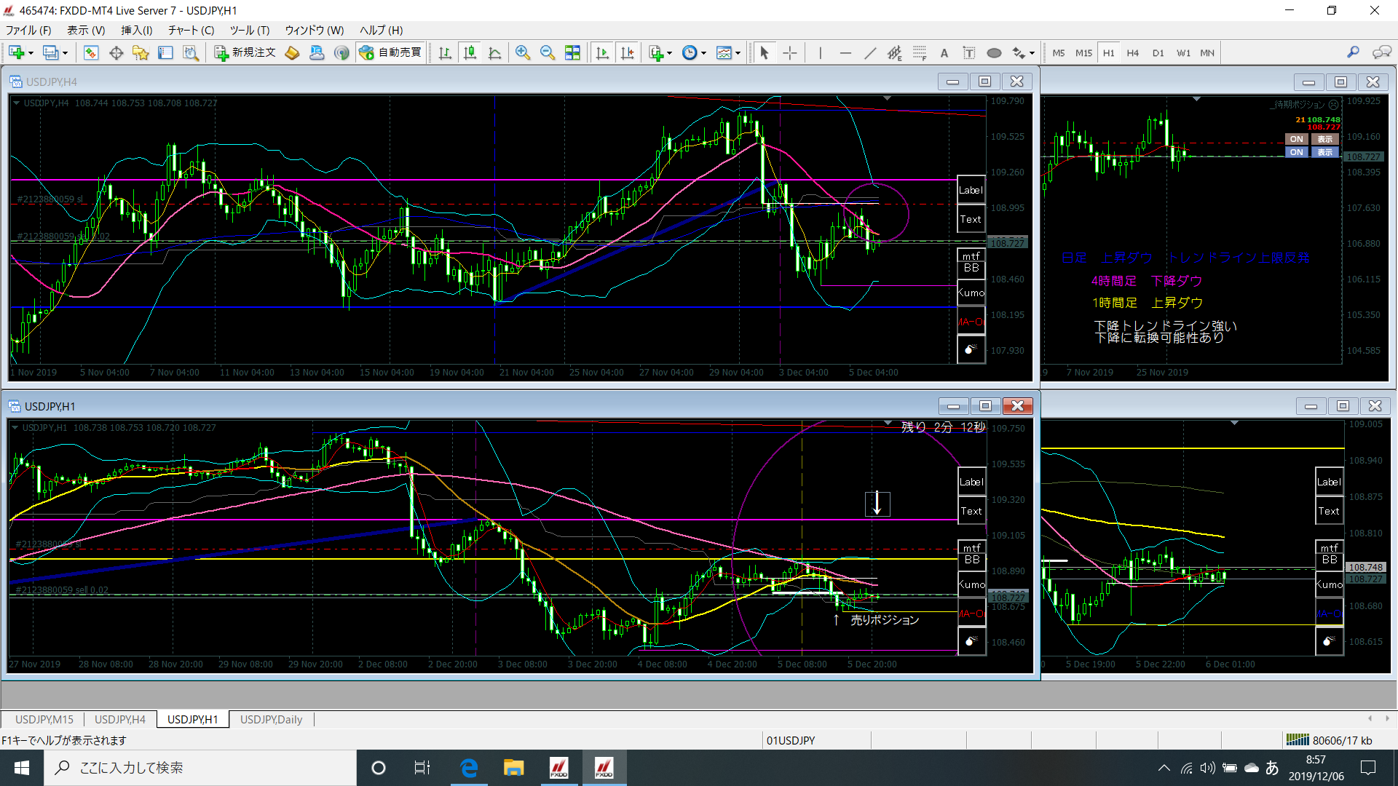This screenshot has width=1398, height=786.
Task: Zoom out of the chart
Action: [548, 53]
